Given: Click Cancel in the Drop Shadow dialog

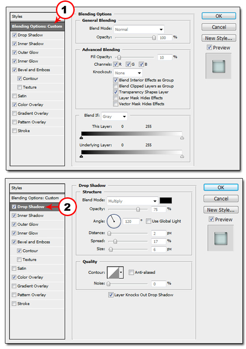Looking at the screenshot, I should click(221, 199).
